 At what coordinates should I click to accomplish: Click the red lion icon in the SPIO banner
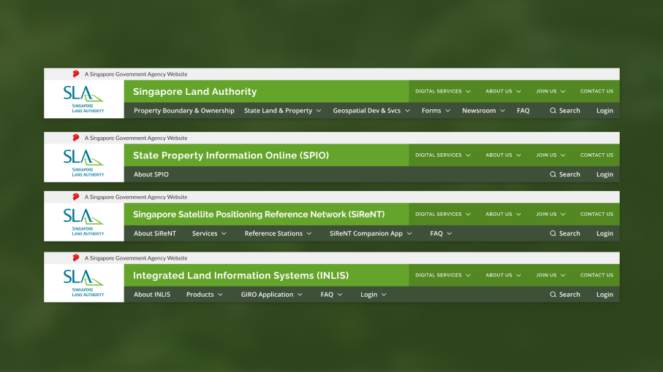76,138
